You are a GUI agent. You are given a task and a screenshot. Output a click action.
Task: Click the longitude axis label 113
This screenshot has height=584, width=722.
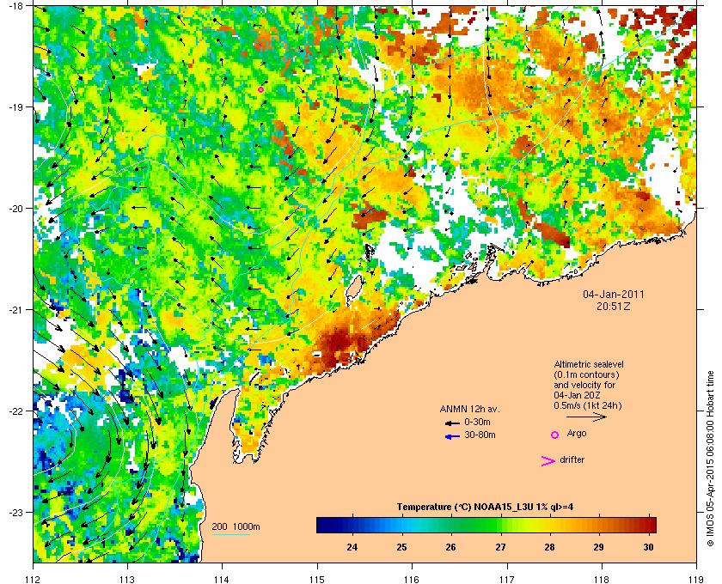(x=127, y=579)
